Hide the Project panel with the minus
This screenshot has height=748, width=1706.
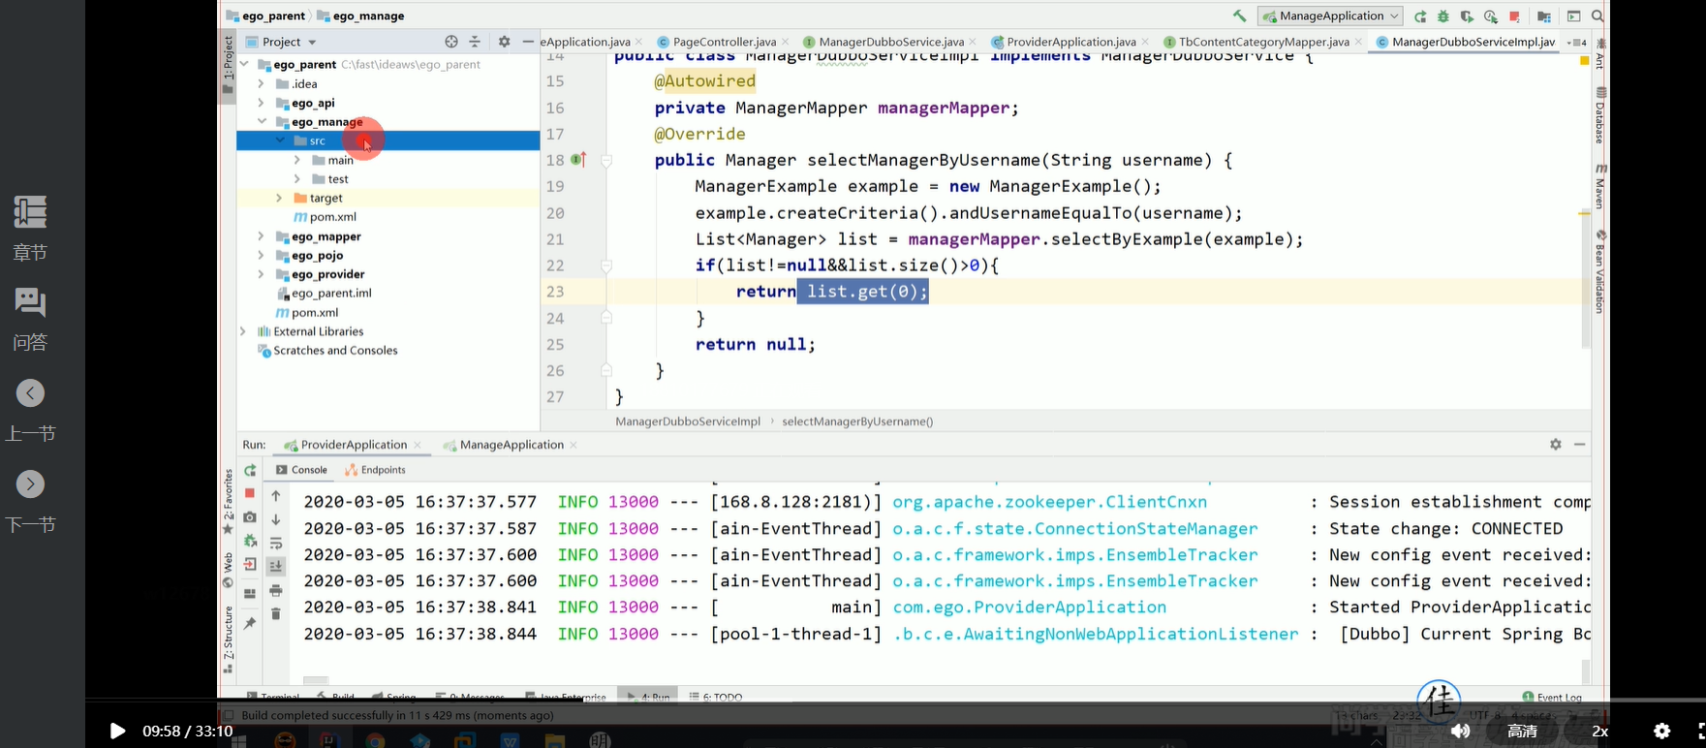coord(528,42)
